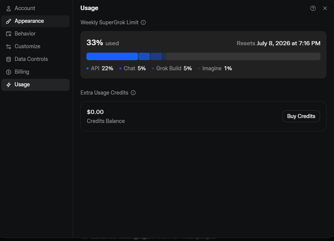Switch to the Appearance tab
Image resolution: width=334 pixels, height=241 pixels.
click(x=36, y=21)
